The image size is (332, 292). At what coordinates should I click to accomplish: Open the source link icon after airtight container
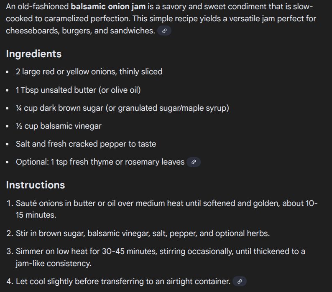click(240, 282)
